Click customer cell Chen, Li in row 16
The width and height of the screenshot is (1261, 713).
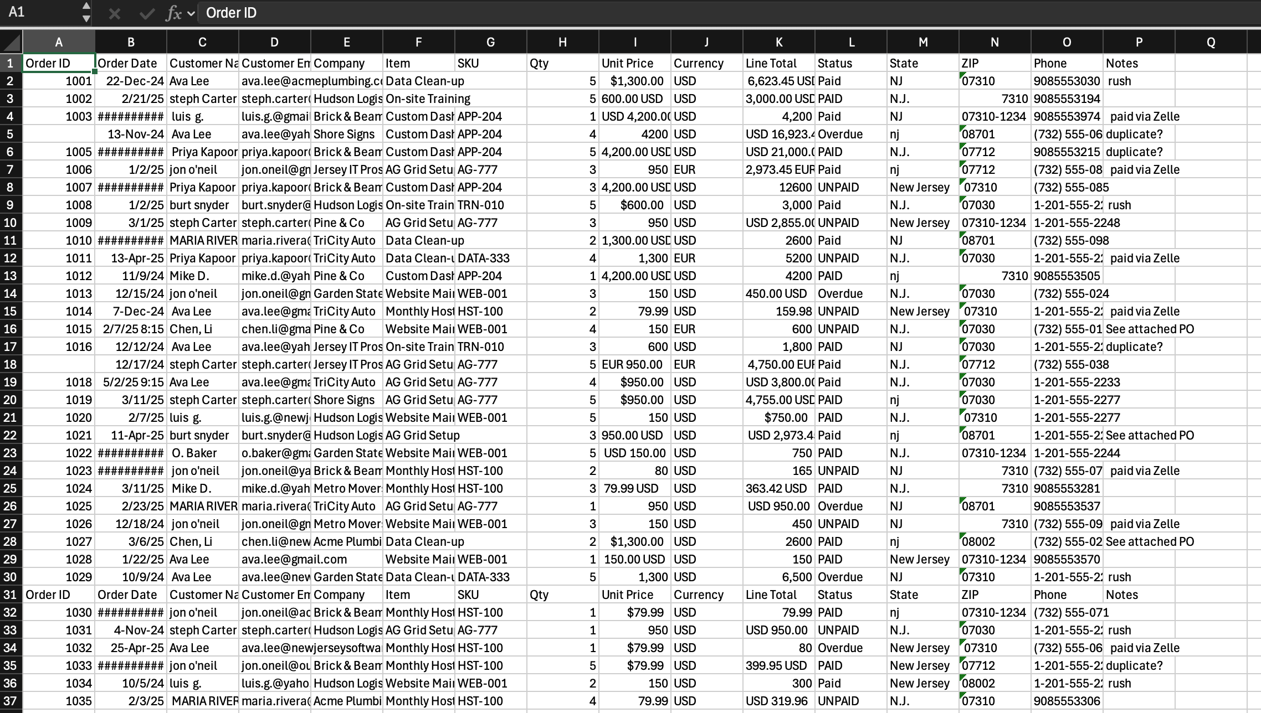pyautogui.click(x=203, y=329)
